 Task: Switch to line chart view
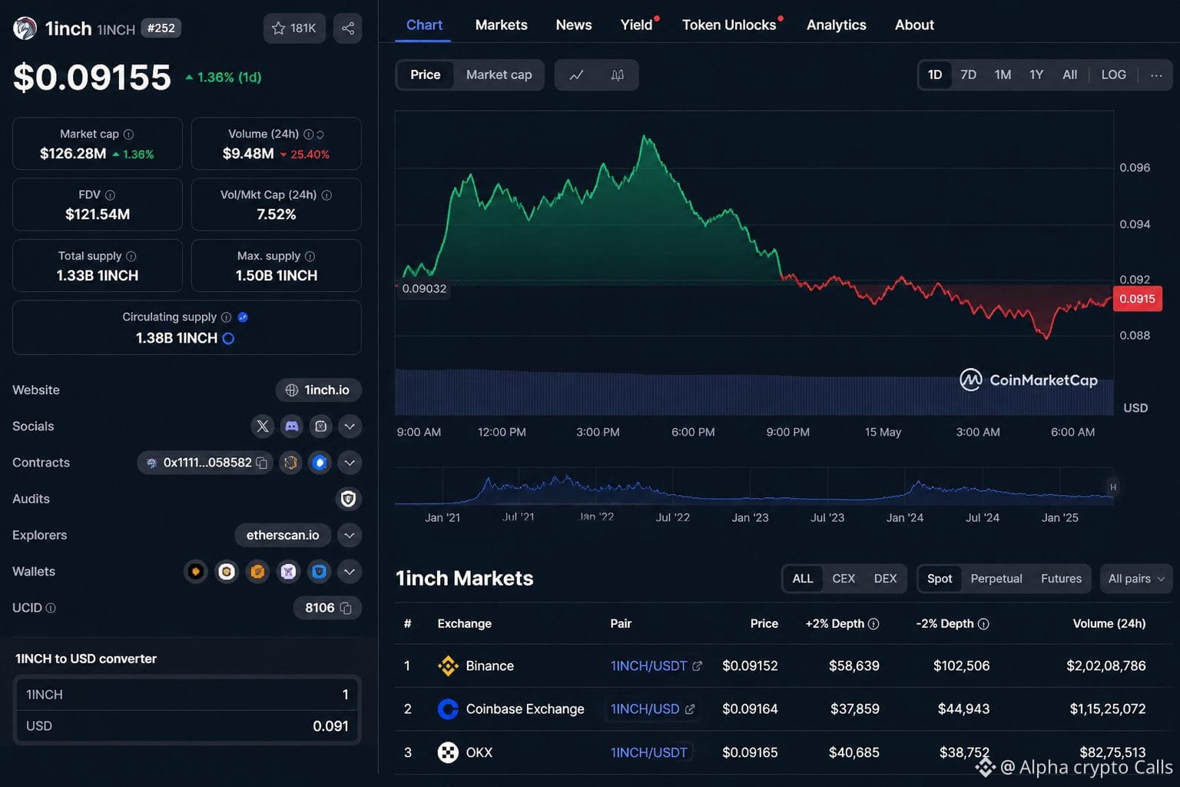(x=576, y=75)
